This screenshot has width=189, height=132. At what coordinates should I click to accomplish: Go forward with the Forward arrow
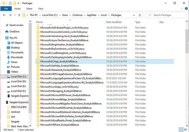[10, 15]
